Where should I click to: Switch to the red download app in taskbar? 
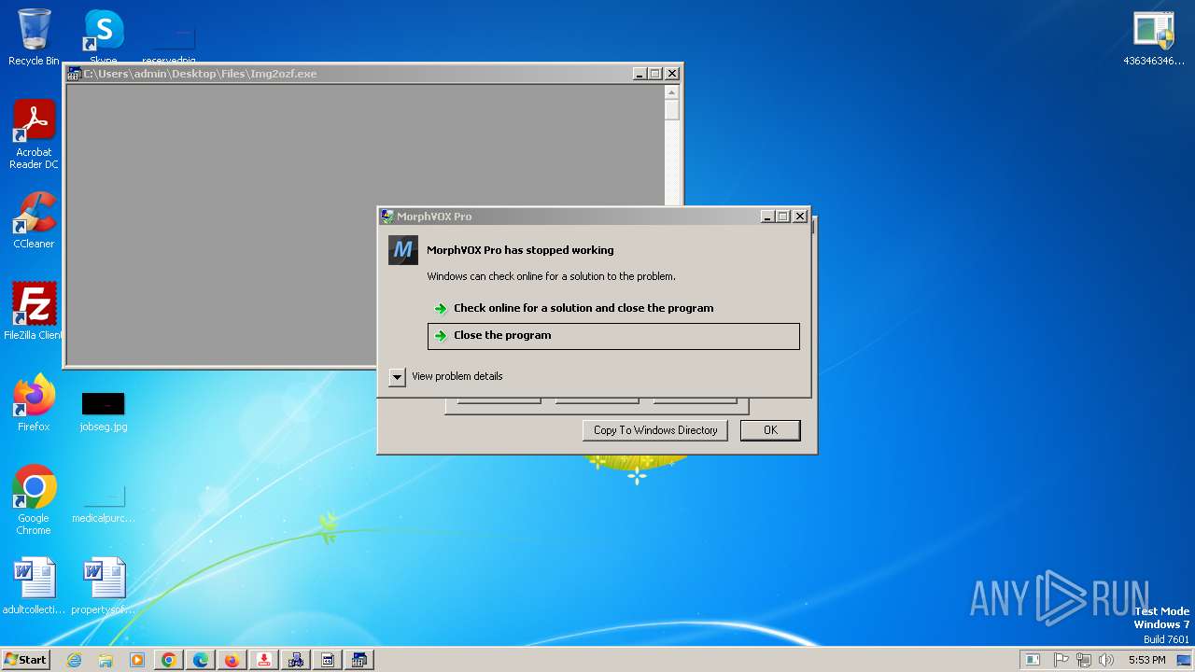point(264,660)
